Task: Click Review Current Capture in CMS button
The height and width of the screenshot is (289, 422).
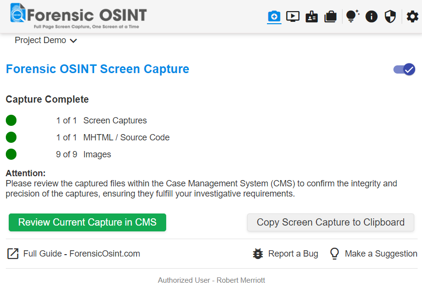Action: (x=88, y=222)
